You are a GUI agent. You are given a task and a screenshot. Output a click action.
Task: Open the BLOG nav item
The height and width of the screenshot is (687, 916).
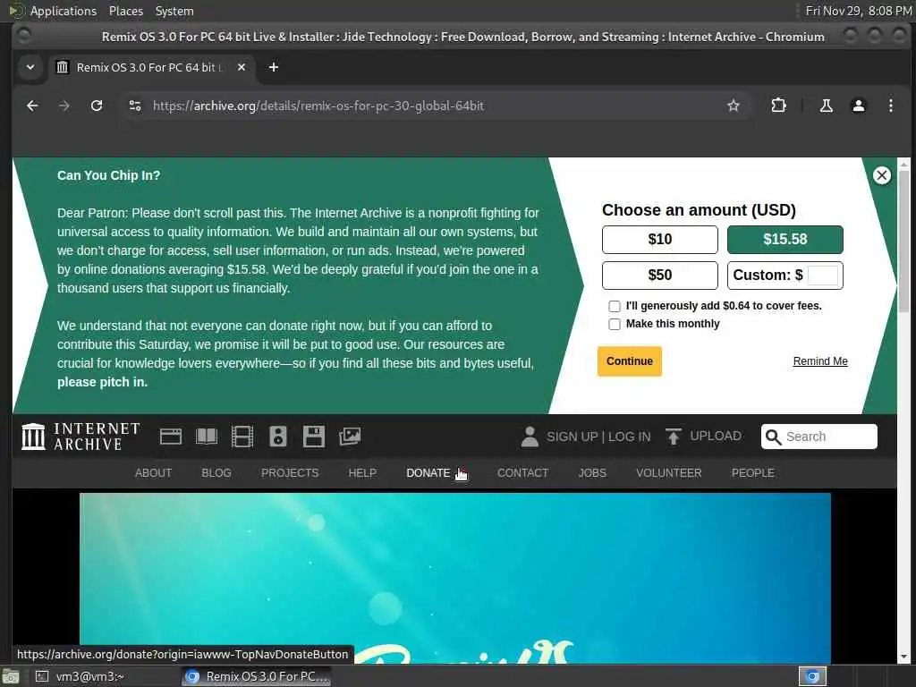coord(216,473)
